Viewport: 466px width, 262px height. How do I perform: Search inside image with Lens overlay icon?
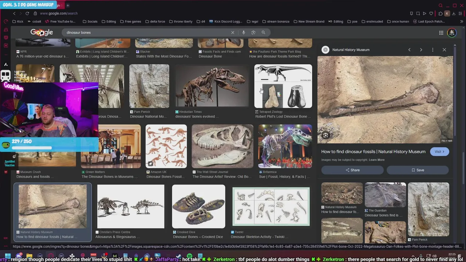(x=325, y=135)
